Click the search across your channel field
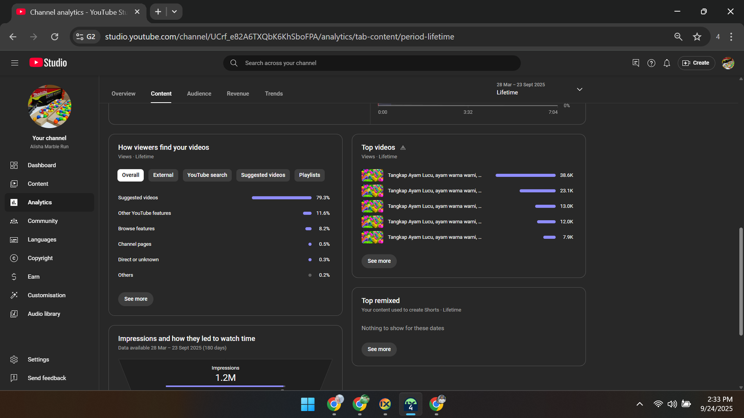744x418 pixels. point(372,63)
